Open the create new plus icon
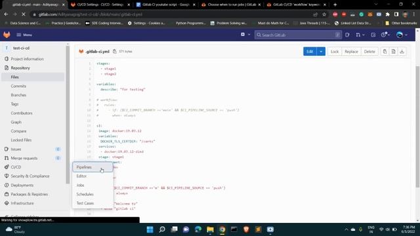Image resolution: width=420 pixels, height=236 pixels. pos(243,35)
